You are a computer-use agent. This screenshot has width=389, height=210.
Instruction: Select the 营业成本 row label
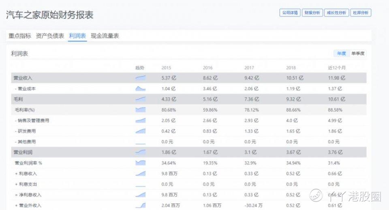pos(25,89)
